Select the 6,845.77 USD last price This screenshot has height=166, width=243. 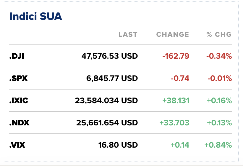pyautogui.click(x=112, y=78)
